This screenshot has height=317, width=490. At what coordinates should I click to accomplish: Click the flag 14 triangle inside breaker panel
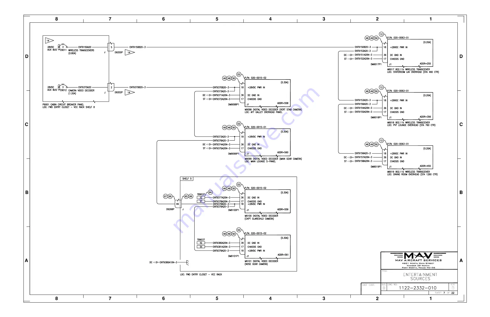pos(49,41)
